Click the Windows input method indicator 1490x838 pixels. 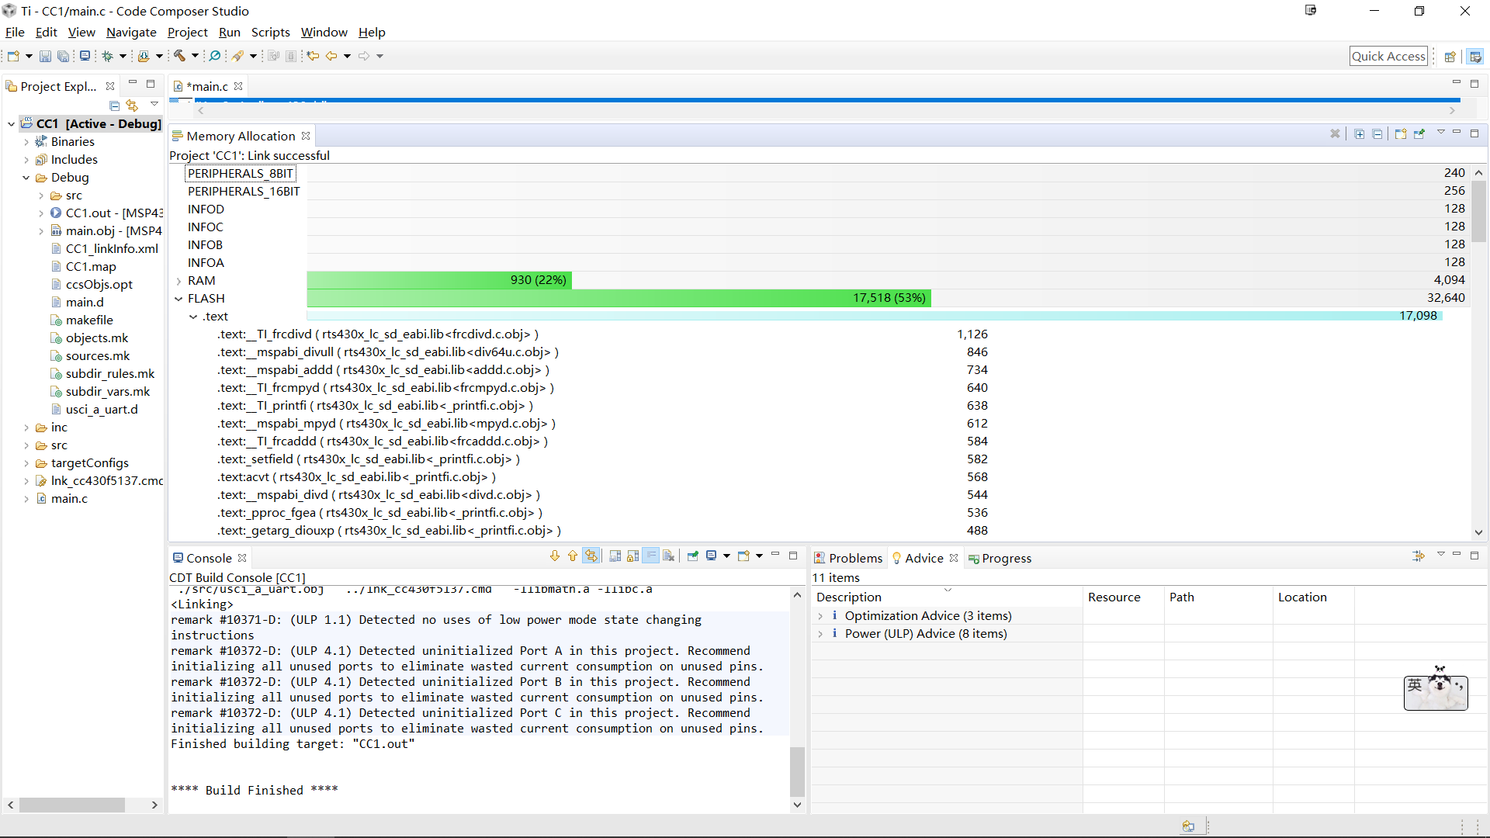(1415, 684)
